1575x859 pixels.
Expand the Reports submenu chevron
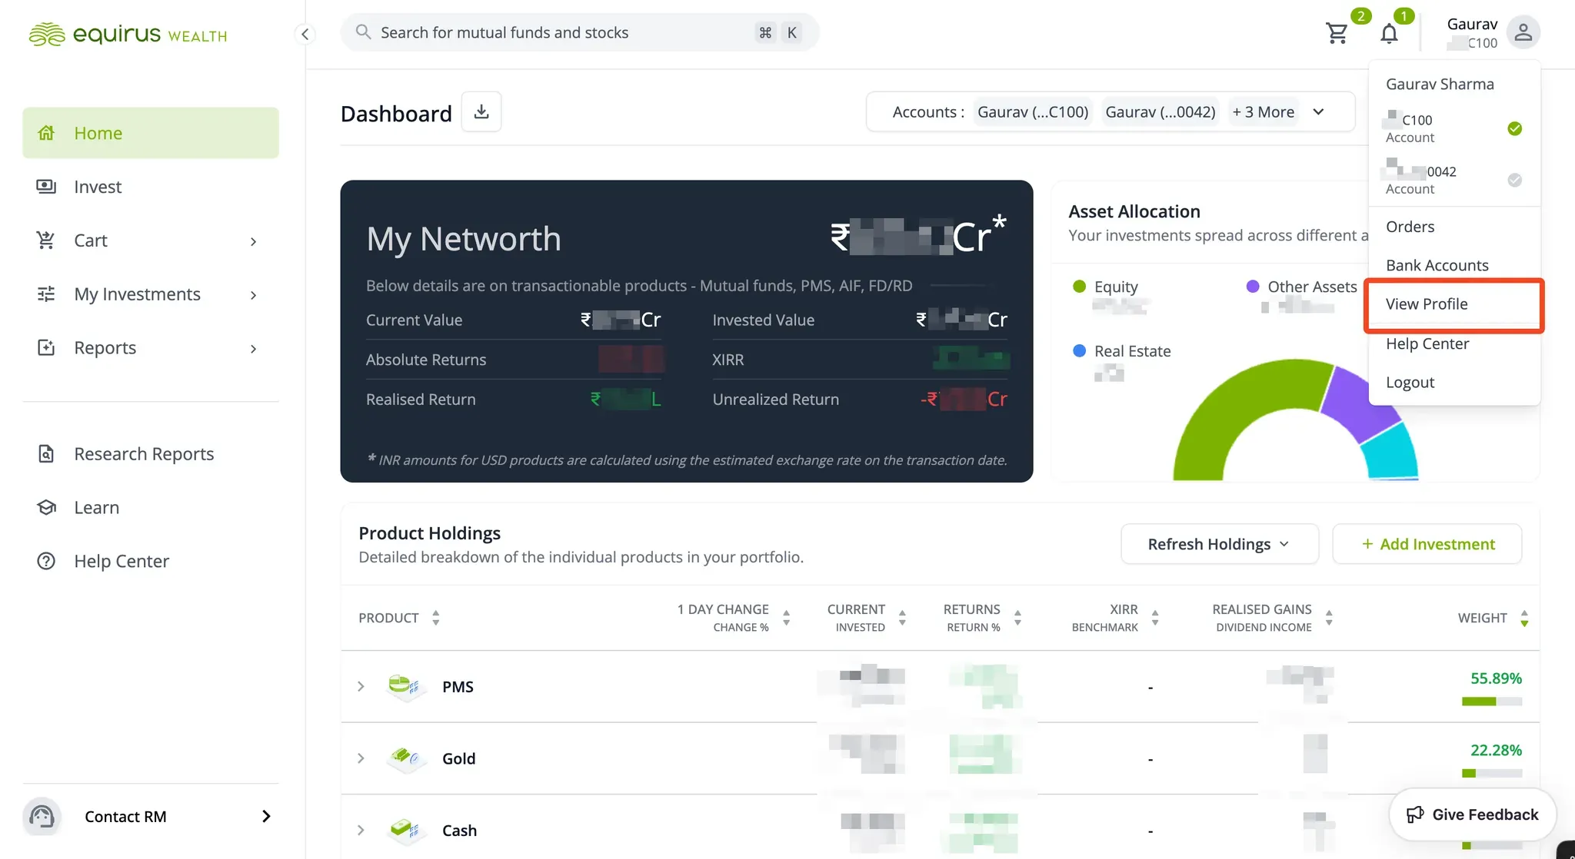(254, 349)
